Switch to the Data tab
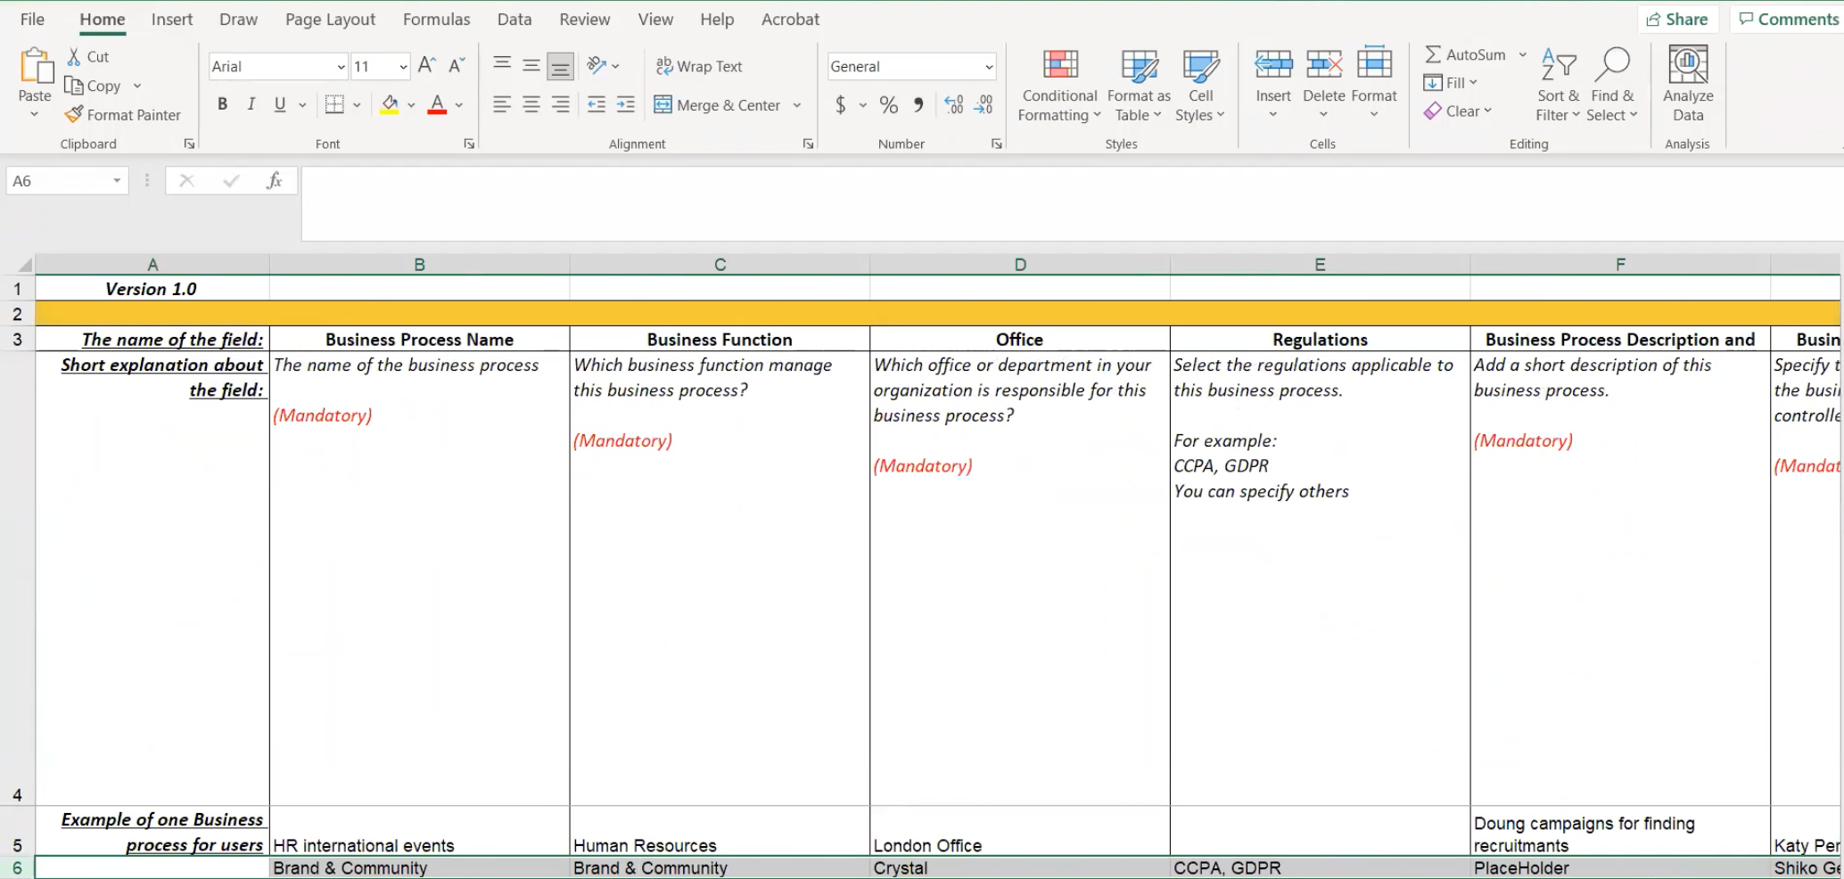 [515, 19]
